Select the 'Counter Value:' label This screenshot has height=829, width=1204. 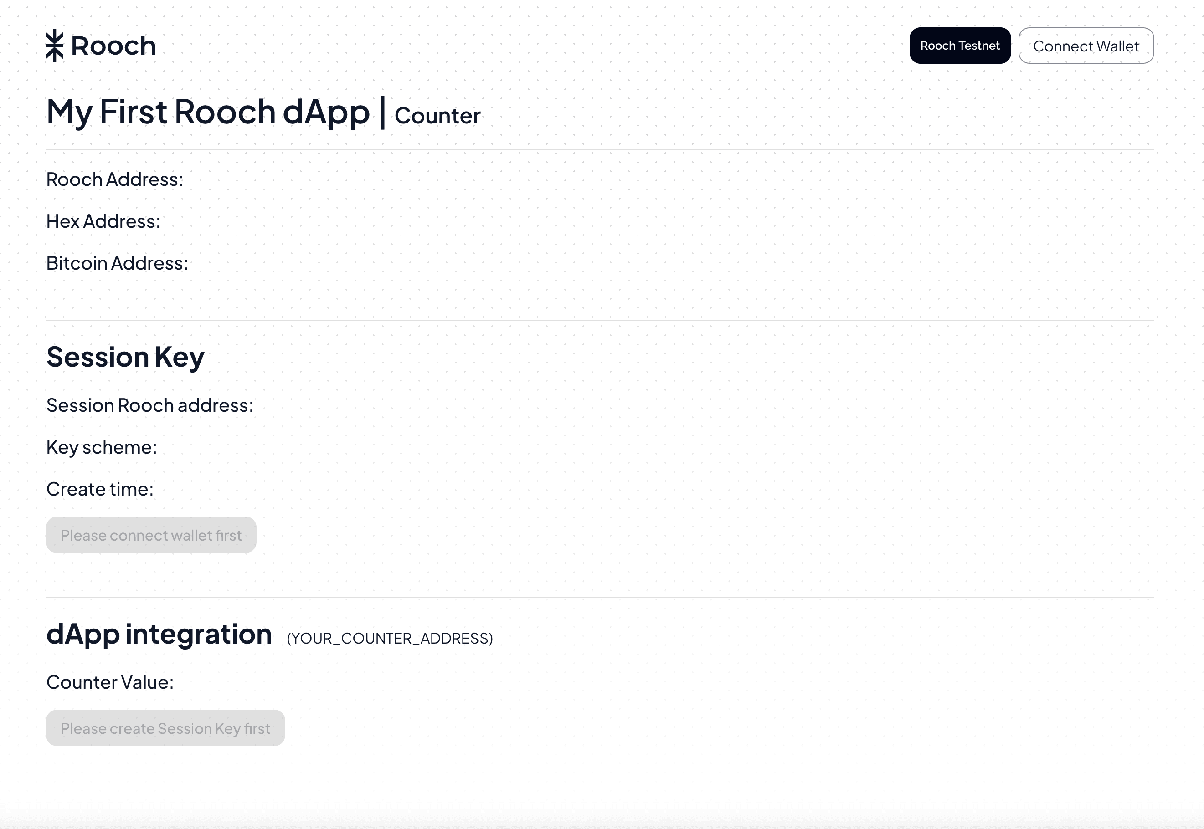(110, 682)
